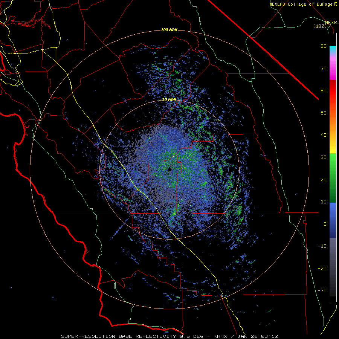Click the 80 value on the dBZ scale
The width and height of the screenshot is (339, 339).
(x=324, y=46)
